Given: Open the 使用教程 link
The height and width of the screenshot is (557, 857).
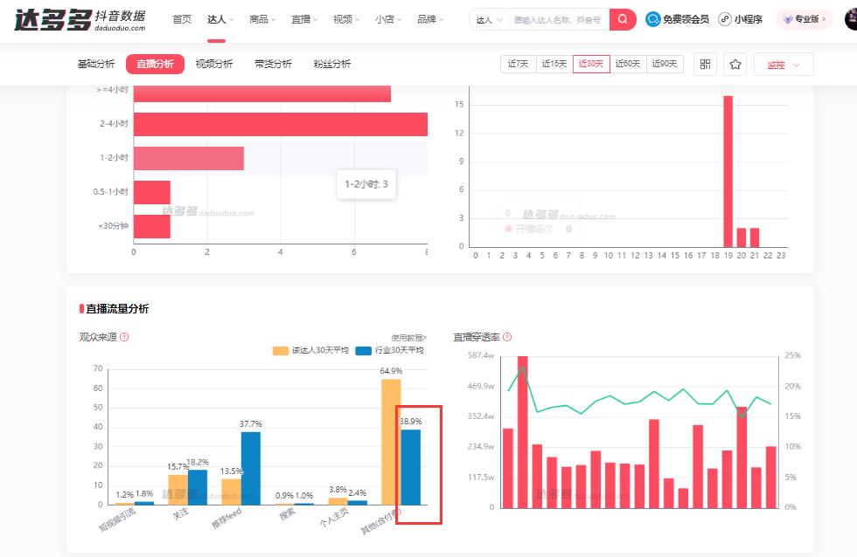Looking at the screenshot, I should click(408, 337).
